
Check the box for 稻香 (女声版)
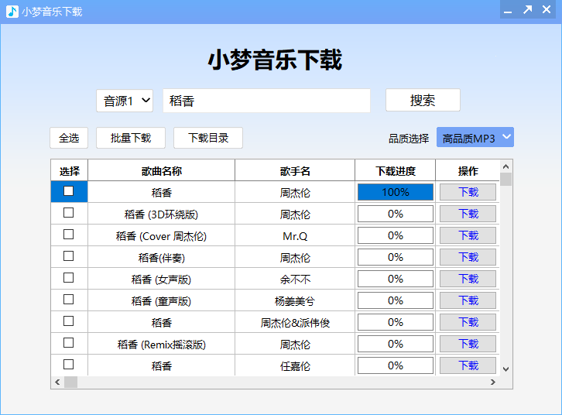(69, 278)
